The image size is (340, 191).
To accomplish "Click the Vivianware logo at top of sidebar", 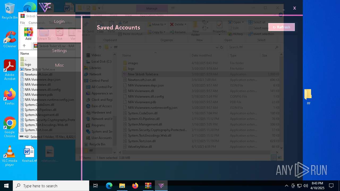I will click(45, 7).
